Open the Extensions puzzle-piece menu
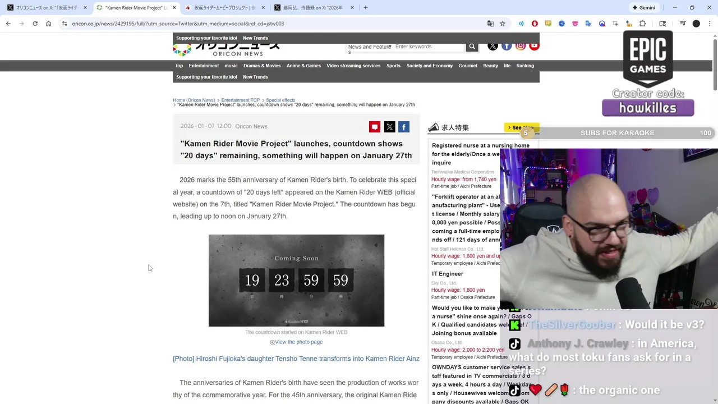718x404 pixels. pos(642,24)
